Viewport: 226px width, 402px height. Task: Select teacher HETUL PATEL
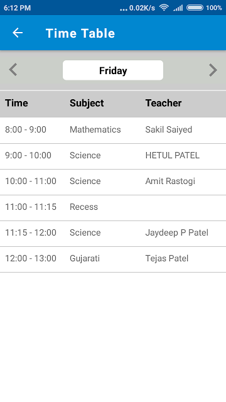pyautogui.click(x=172, y=155)
